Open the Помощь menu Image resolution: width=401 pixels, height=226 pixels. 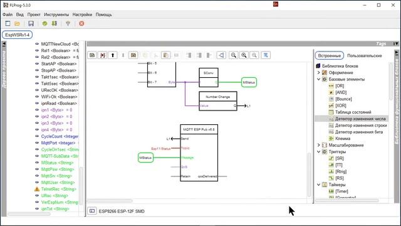click(x=103, y=14)
